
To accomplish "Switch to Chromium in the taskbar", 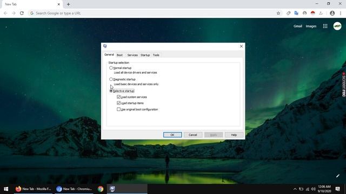I will coord(74,189).
